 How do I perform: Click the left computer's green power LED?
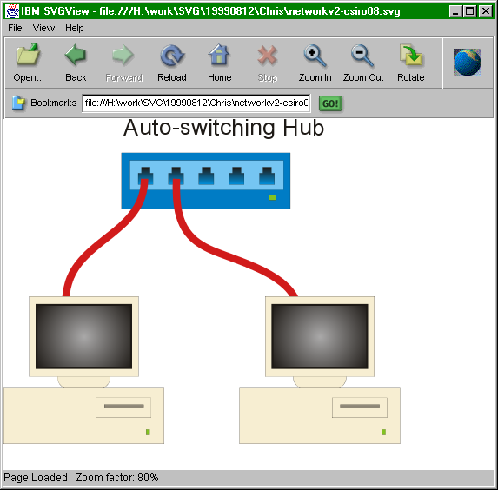click(148, 432)
